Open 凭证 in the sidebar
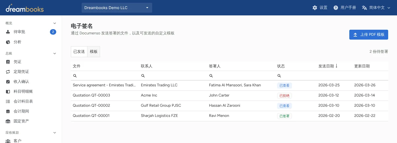The width and height of the screenshot is (397, 143). pos(31,62)
